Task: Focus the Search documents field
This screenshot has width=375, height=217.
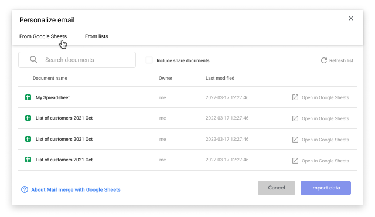Action: point(77,60)
